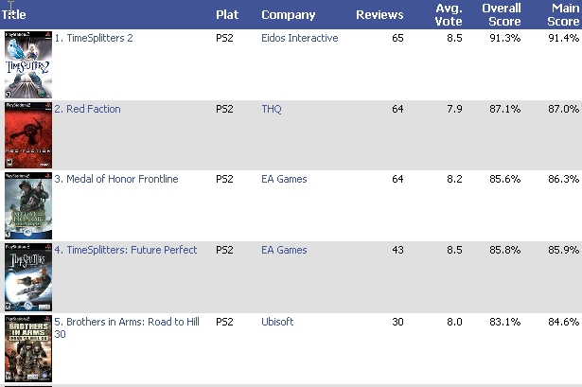Select the TimeSplitters: Future Perfect cover image

28,276
